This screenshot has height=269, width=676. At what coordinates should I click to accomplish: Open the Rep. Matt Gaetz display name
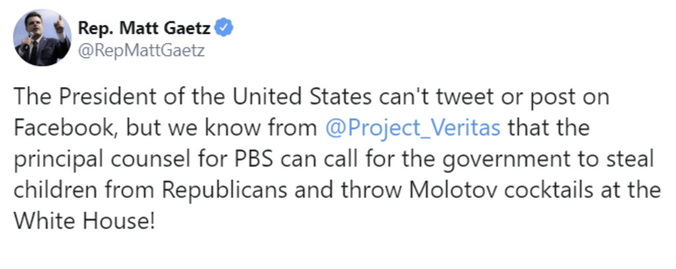click(x=147, y=28)
